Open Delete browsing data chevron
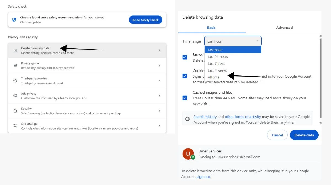331x185 pixels. point(159,51)
